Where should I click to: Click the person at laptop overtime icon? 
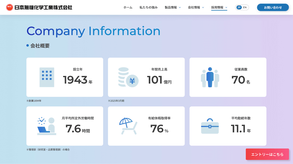[47, 126]
